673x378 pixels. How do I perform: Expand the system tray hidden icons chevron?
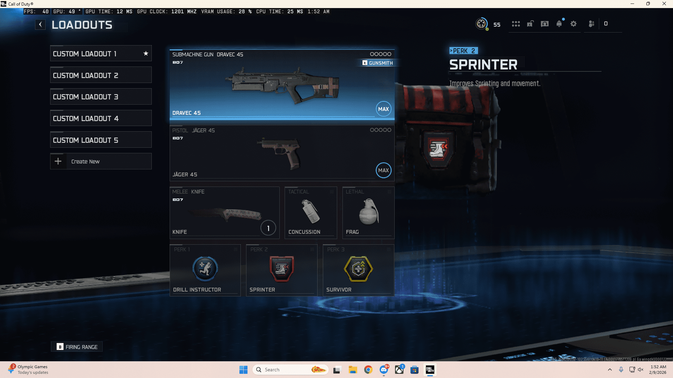[x=610, y=370]
